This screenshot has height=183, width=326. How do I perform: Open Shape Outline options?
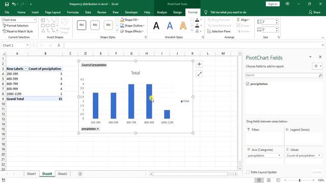132,25
